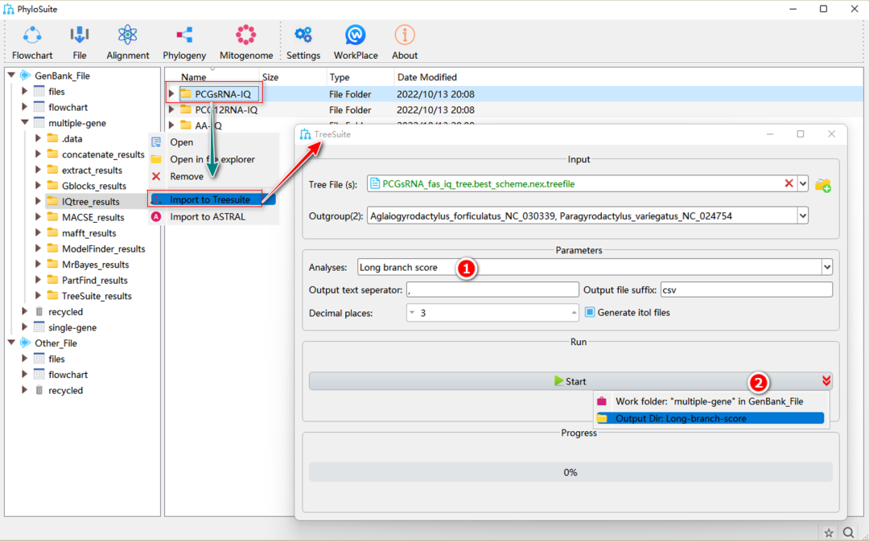Click the star icon in status bar

click(x=829, y=532)
